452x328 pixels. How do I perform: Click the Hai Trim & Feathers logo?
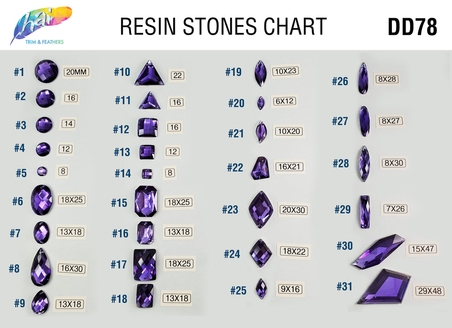pyautogui.click(x=41, y=26)
